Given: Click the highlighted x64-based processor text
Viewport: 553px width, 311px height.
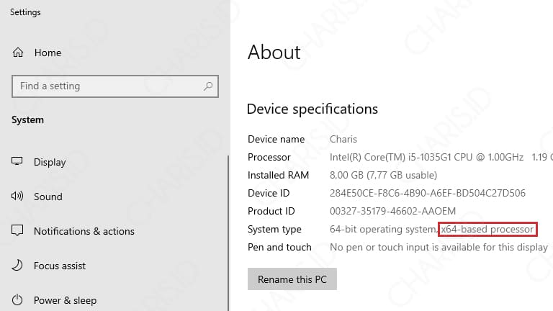Looking at the screenshot, I should point(487,229).
